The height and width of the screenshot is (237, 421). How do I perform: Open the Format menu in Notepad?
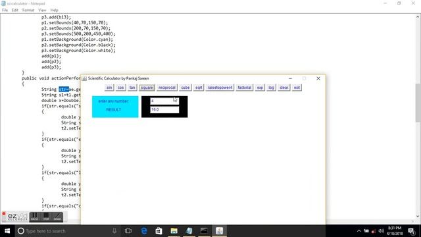pos(28,11)
